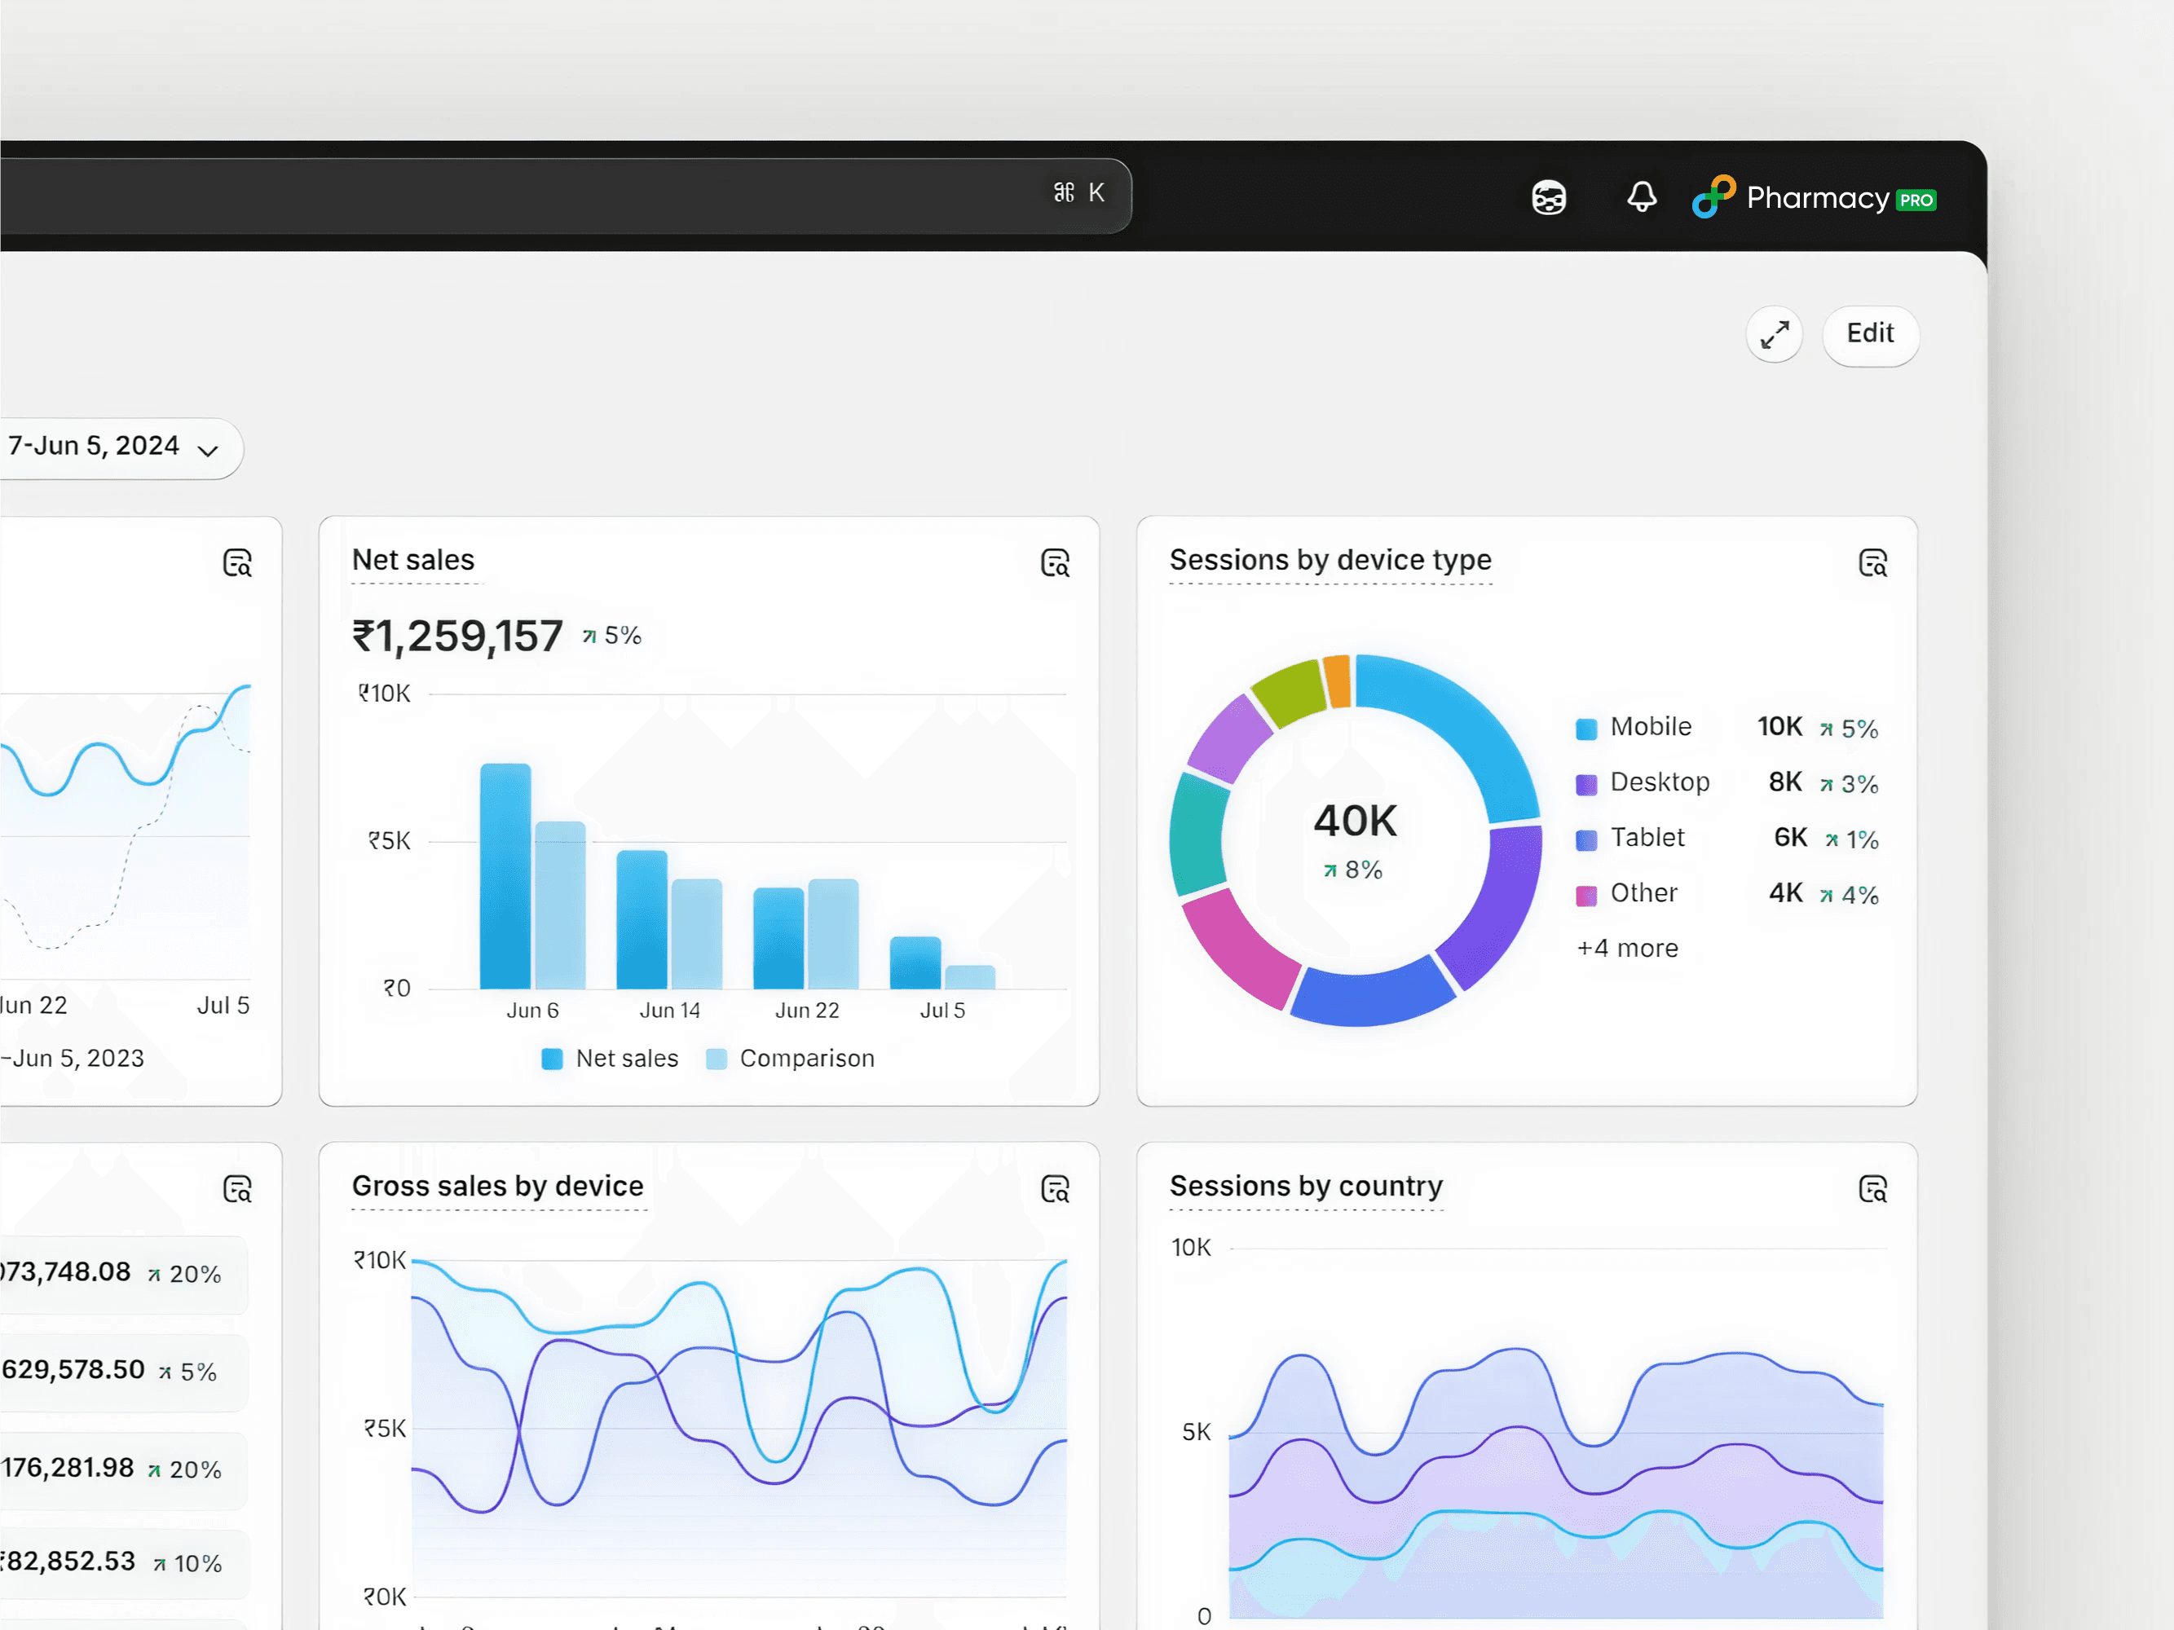The width and height of the screenshot is (2174, 1630).
Task: Click the search-insights icon on Sessions by device type
Action: (1873, 563)
